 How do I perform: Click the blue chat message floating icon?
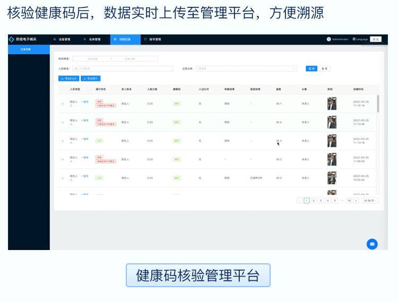click(x=372, y=244)
